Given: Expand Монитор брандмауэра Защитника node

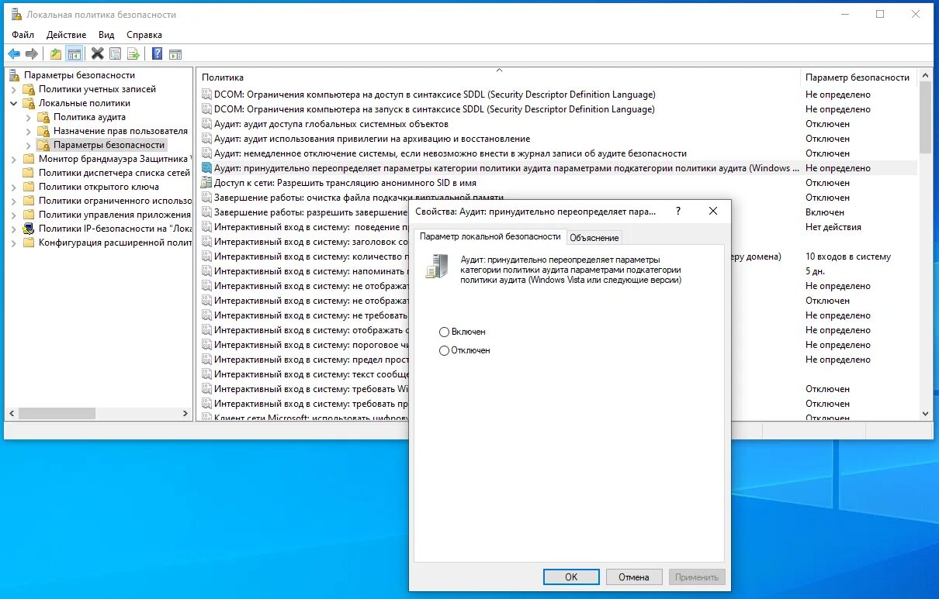Looking at the screenshot, I should coord(14,159).
